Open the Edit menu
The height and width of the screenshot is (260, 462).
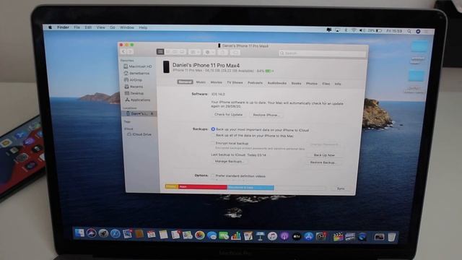tap(88, 27)
